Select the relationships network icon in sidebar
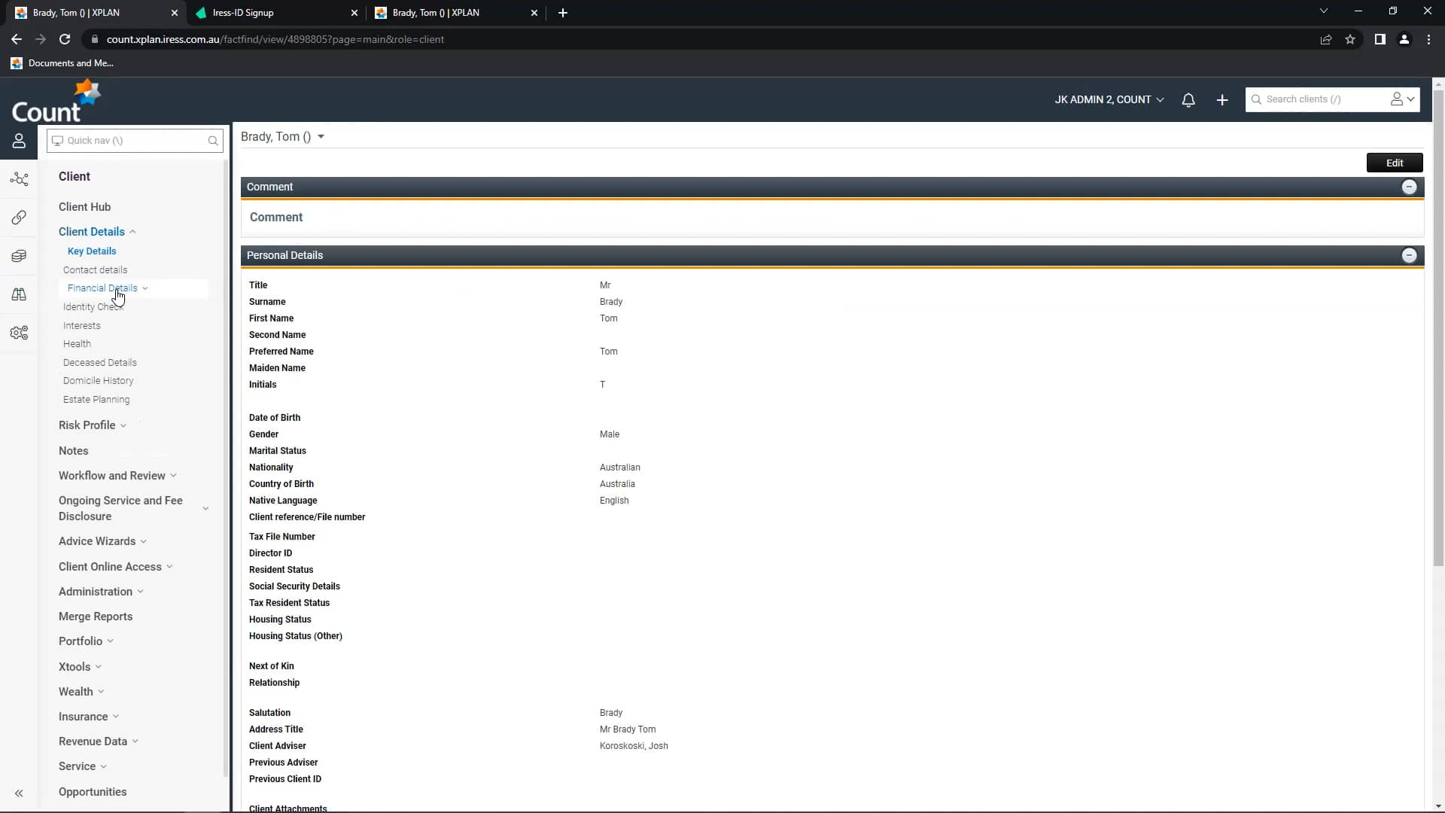Viewport: 1445px width, 813px height. (19, 179)
